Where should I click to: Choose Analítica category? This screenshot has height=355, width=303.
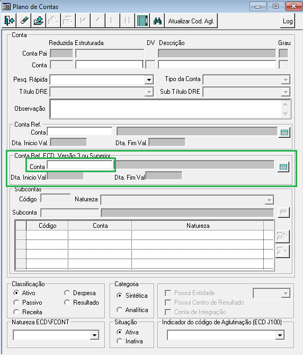(120, 310)
